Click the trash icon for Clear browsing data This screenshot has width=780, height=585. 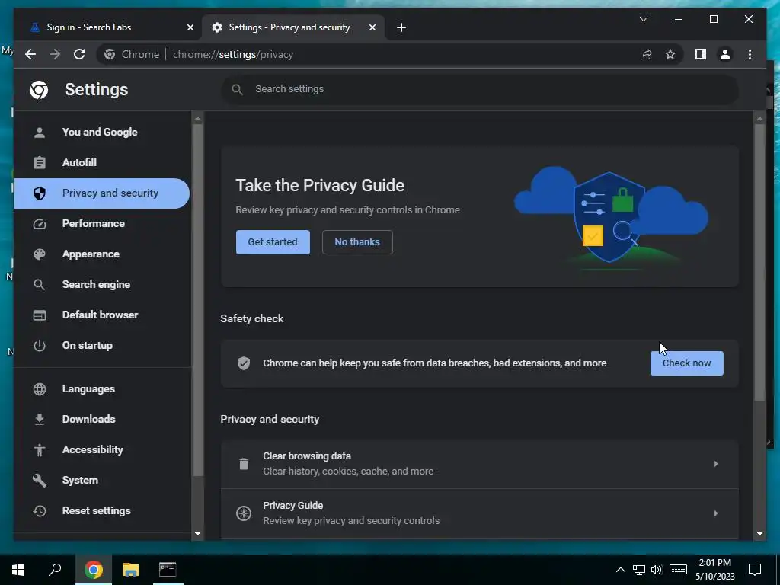coord(243,464)
